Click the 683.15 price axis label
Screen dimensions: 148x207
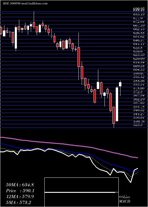pos(139,14)
